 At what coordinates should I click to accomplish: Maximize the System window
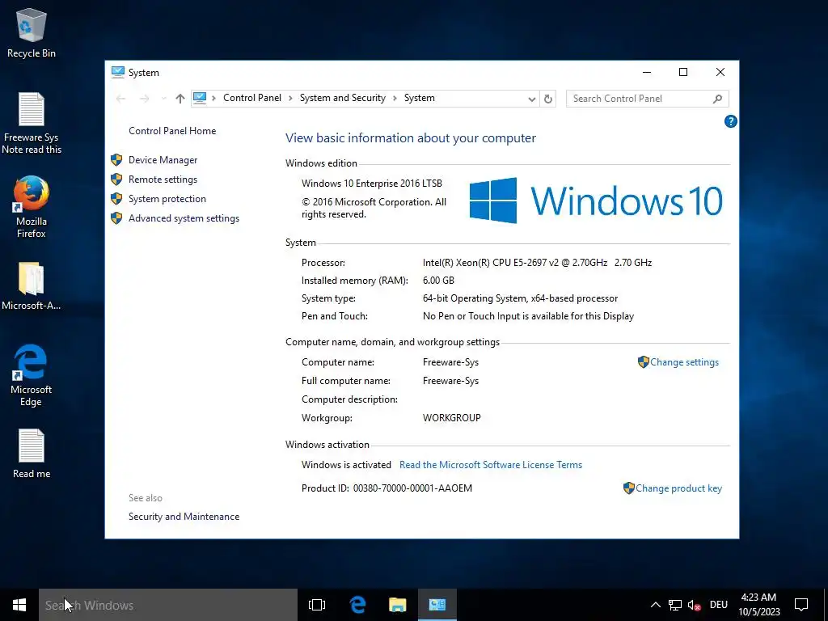(682, 72)
